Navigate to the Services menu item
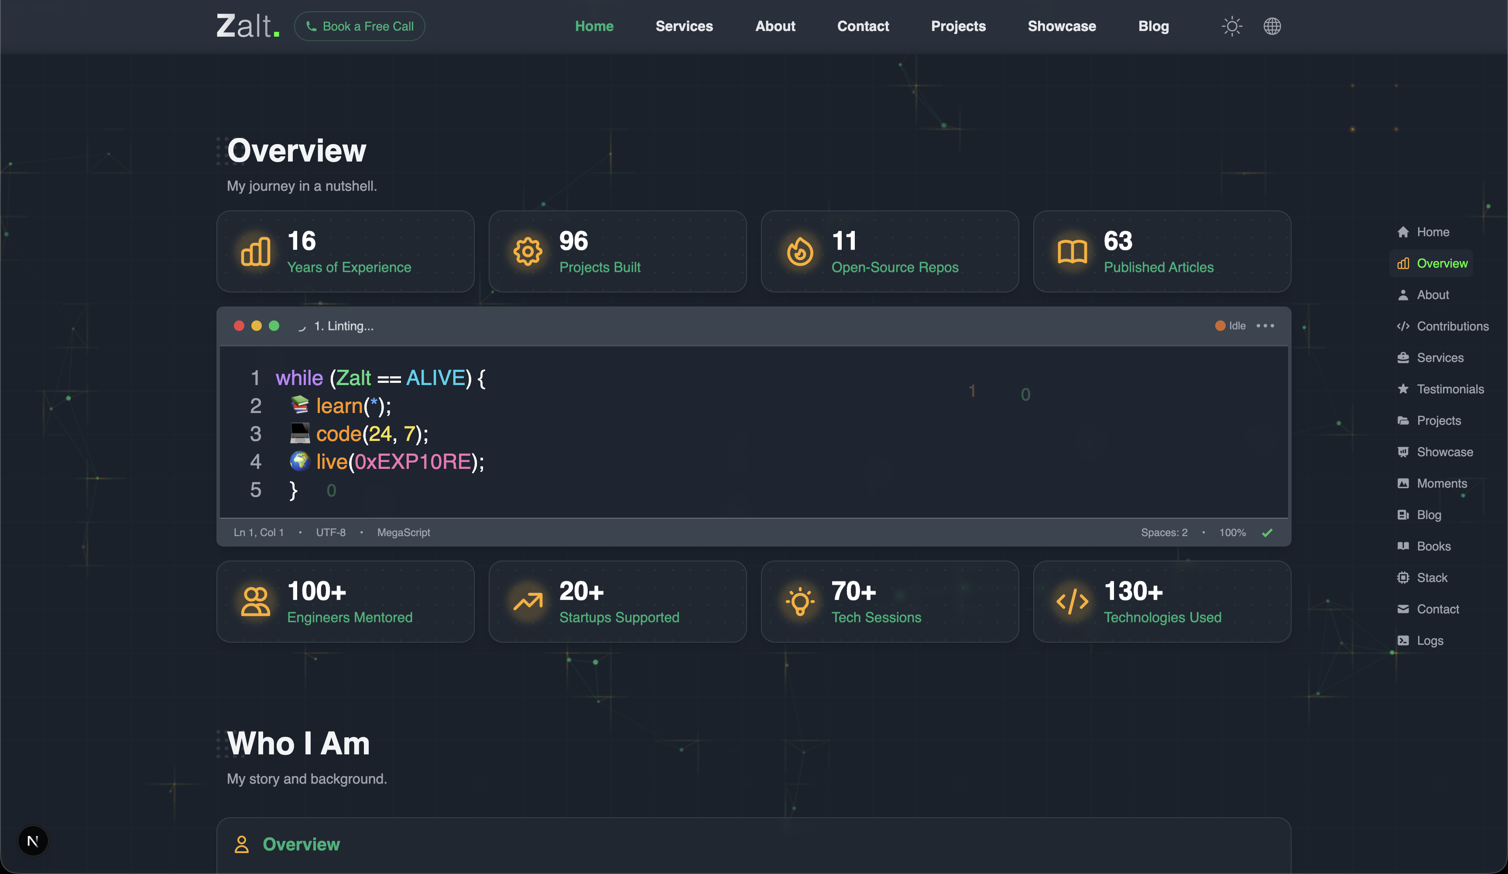This screenshot has height=874, width=1508. point(684,26)
